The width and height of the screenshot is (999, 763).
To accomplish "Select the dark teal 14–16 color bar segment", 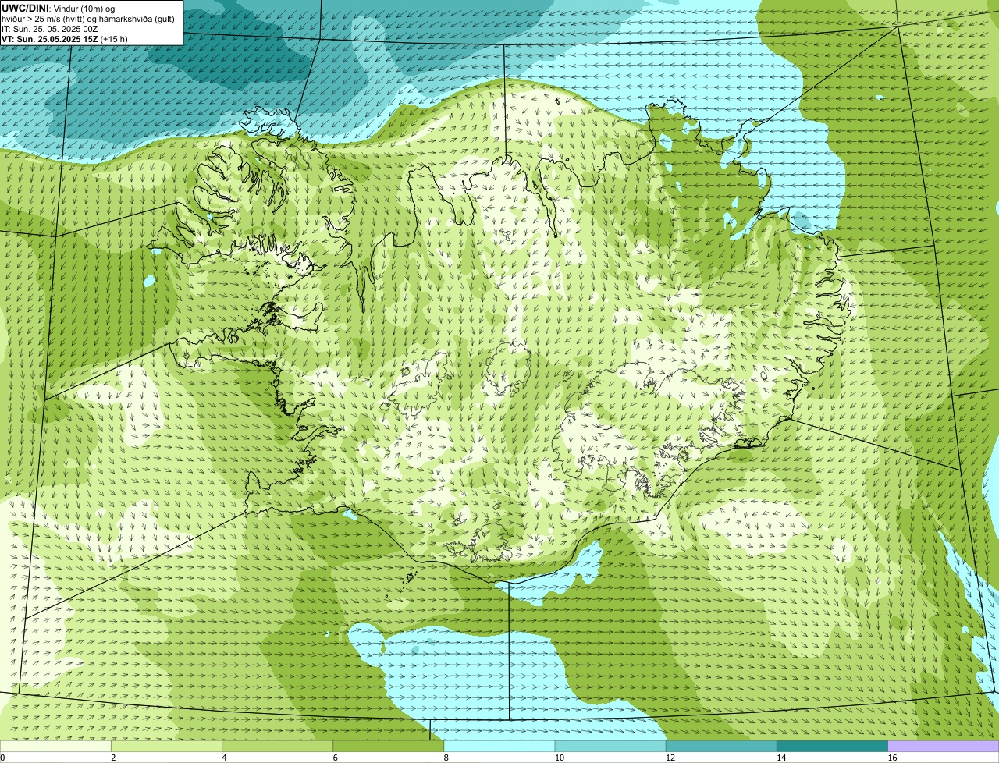I will coord(832,746).
